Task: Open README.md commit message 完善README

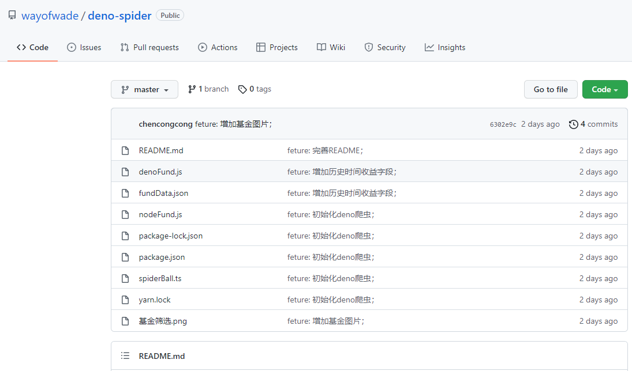Action: pyautogui.click(x=325, y=150)
